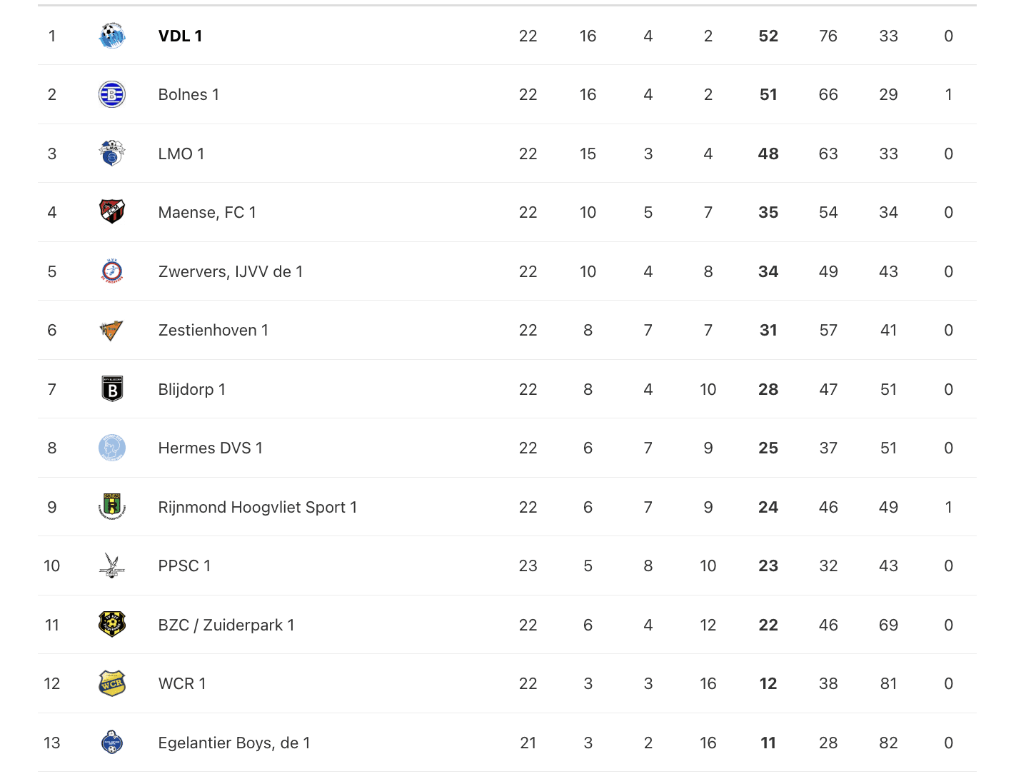Click the PPSC bird logo
This screenshot has width=1011, height=784.
(x=112, y=566)
